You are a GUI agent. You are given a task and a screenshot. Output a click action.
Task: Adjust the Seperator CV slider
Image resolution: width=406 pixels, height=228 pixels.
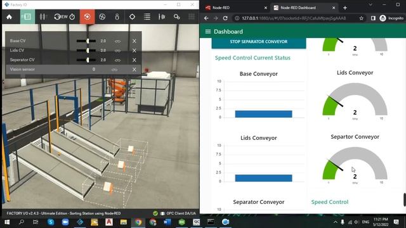tap(86, 60)
